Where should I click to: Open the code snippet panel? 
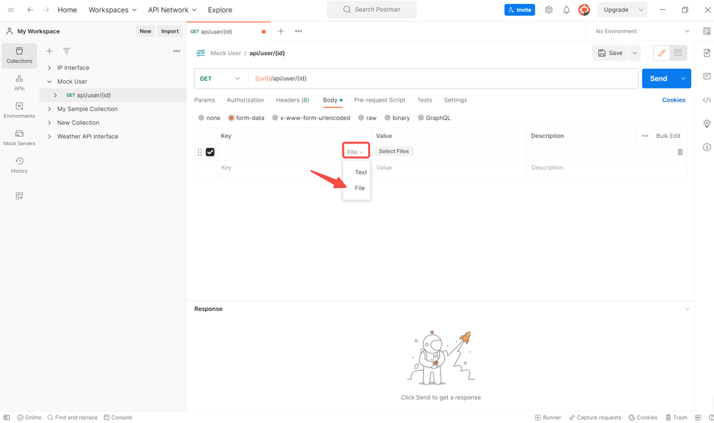tap(706, 100)
